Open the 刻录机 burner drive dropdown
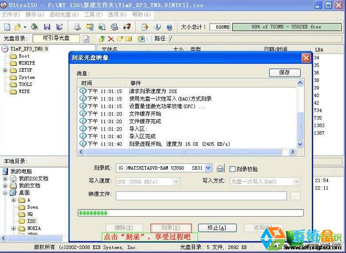 pos(209,168)
